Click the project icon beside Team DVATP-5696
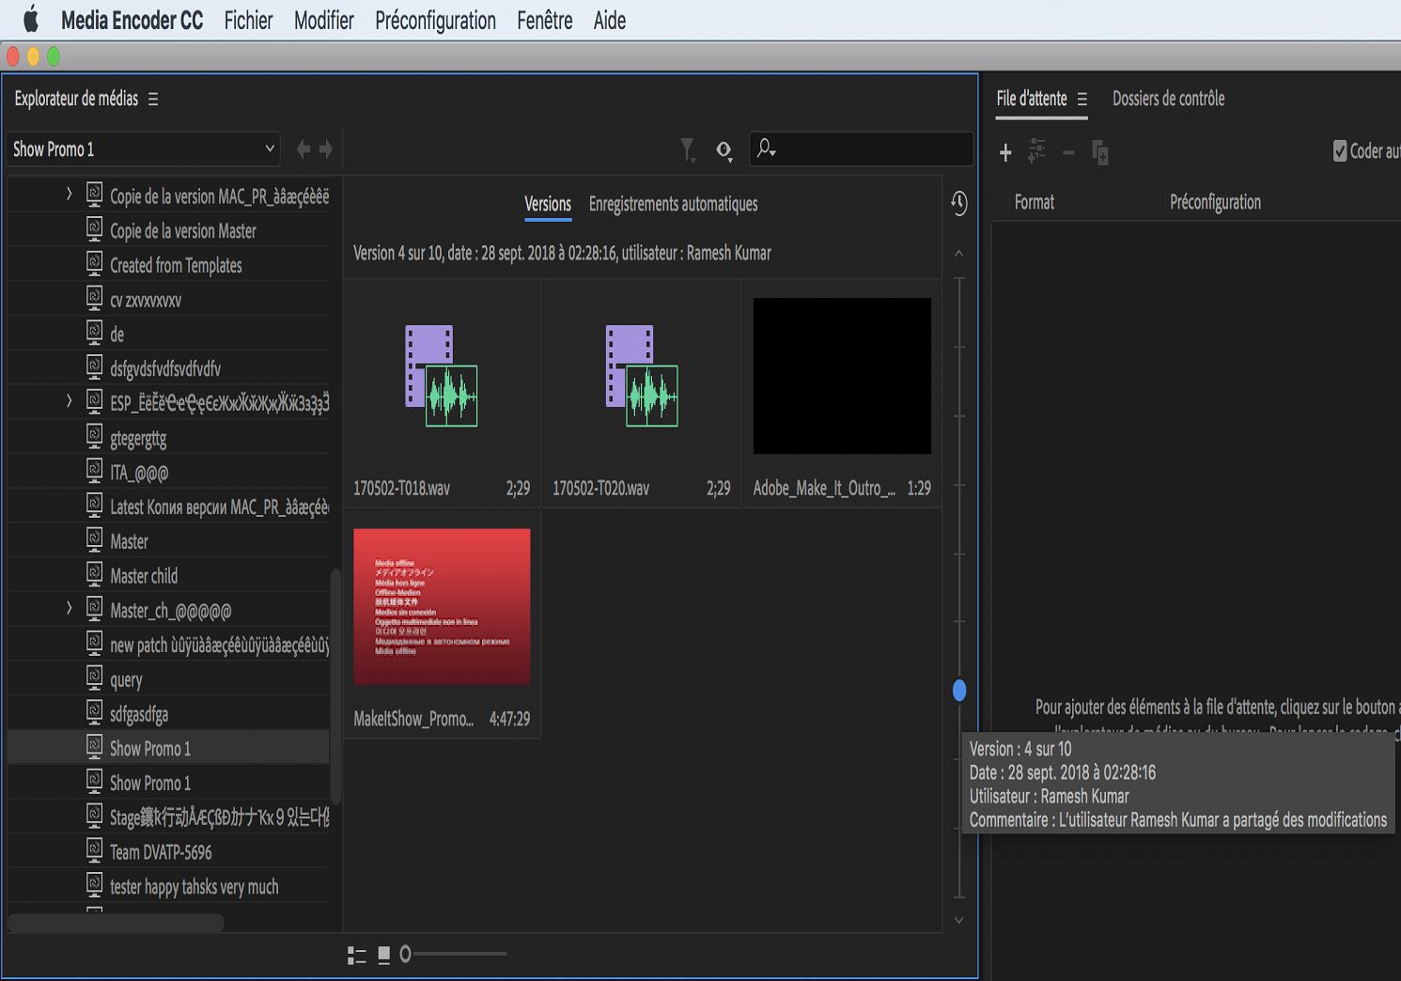The width and height of the screenshot is (1401, 981). (95, 850)
